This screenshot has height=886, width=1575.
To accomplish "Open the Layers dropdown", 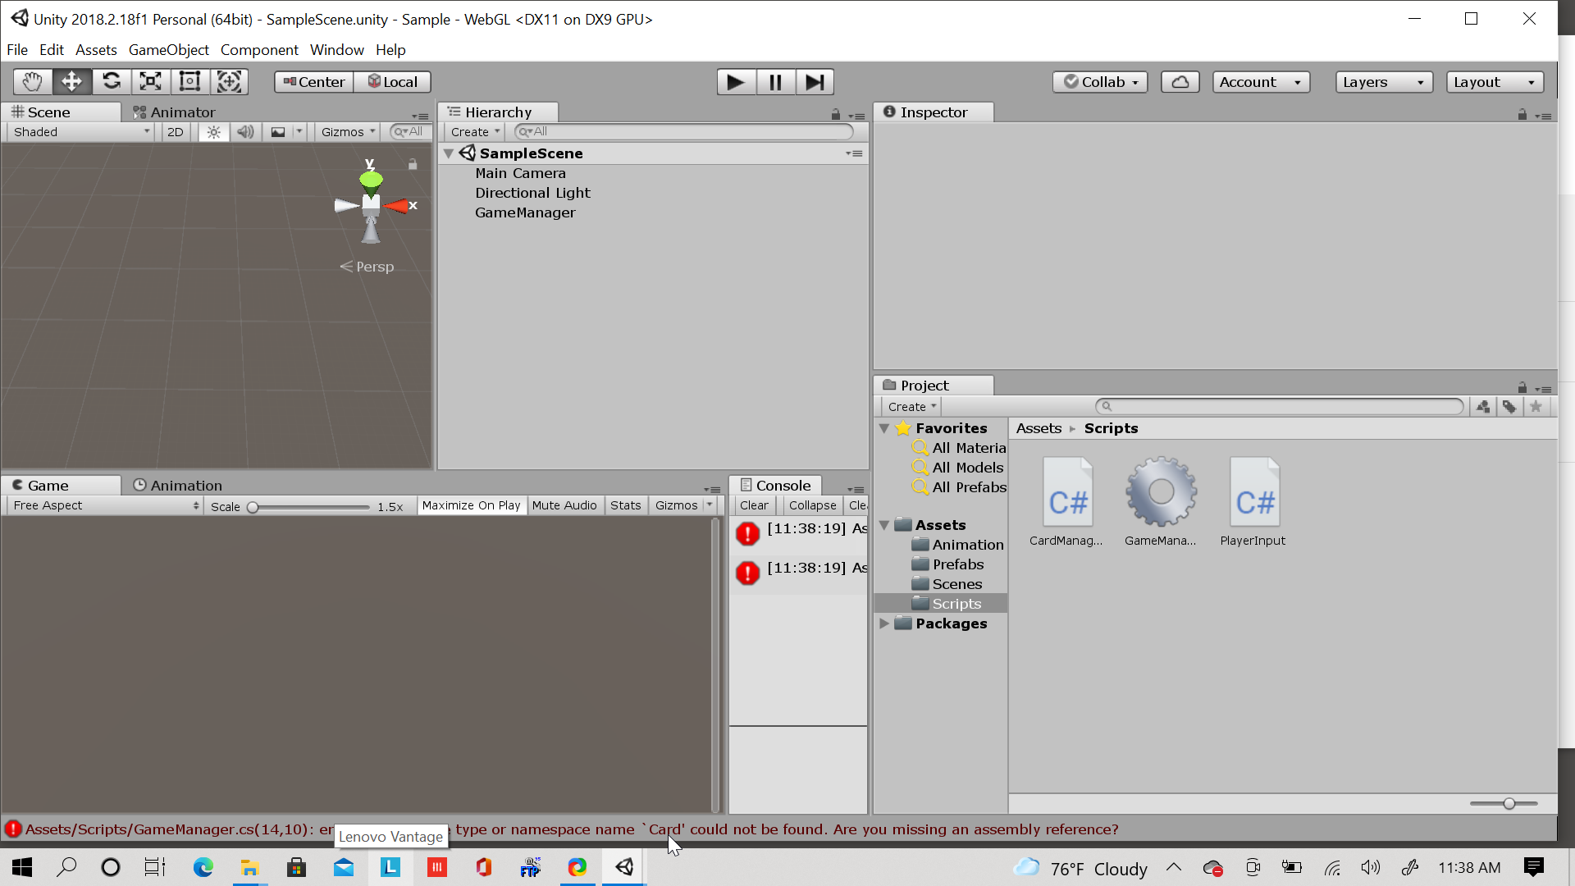I will pos(1383,82).
